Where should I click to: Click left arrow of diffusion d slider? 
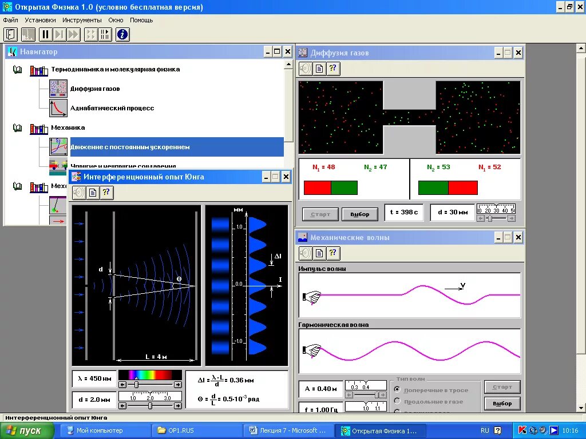481,218
